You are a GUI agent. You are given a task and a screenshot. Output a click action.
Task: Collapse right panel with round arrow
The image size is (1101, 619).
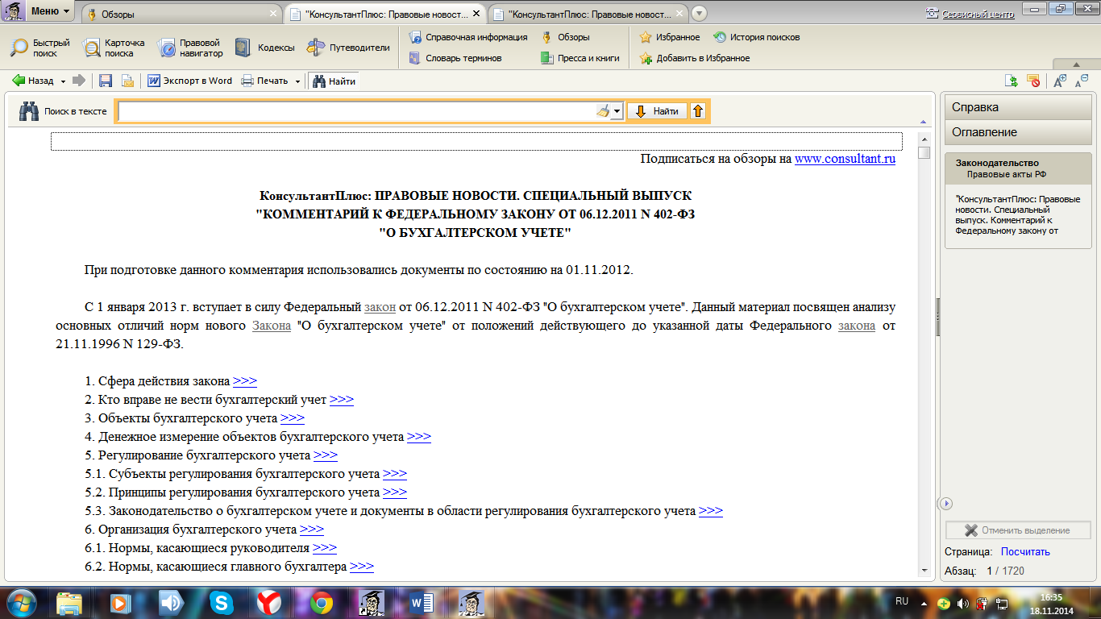click(x=947, y=503)
